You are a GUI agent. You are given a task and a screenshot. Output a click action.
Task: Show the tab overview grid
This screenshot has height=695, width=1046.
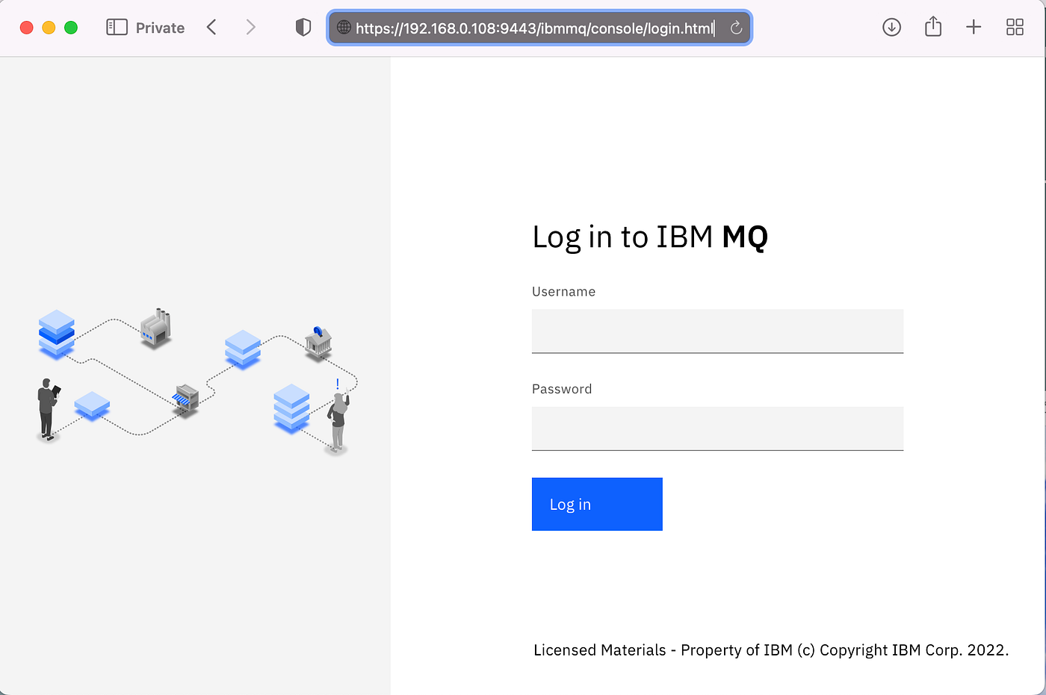click(x=1015, y=27)
